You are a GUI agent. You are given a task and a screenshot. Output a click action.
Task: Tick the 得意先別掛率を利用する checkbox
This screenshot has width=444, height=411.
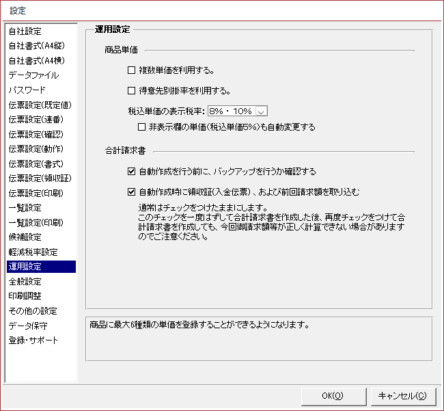pos(131,91)
